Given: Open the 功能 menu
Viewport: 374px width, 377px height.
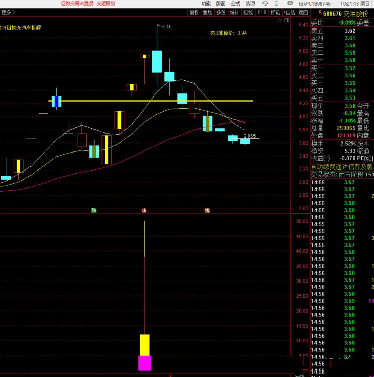Looking at the screenshot, I should tap(206, 3).
